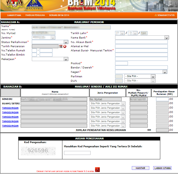Open Tarikh Lahir day dropdown

pyautogui.click(x=122, y=33)
